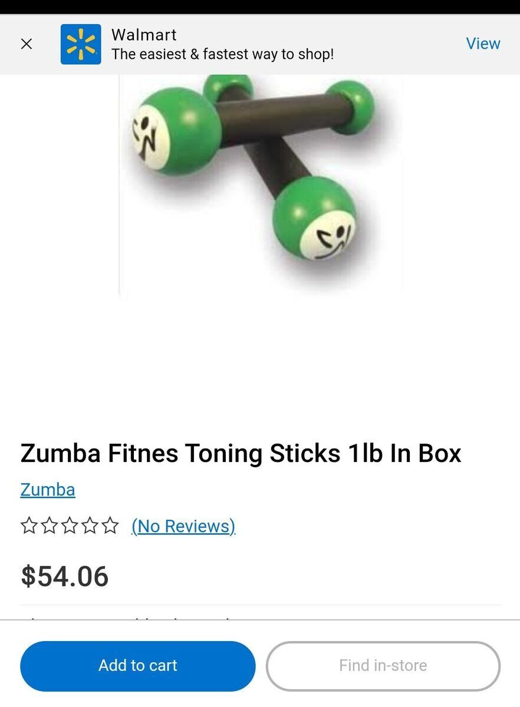The image size is (520, 707).
Task: Click the first rating star
Action: pos(29,525)
